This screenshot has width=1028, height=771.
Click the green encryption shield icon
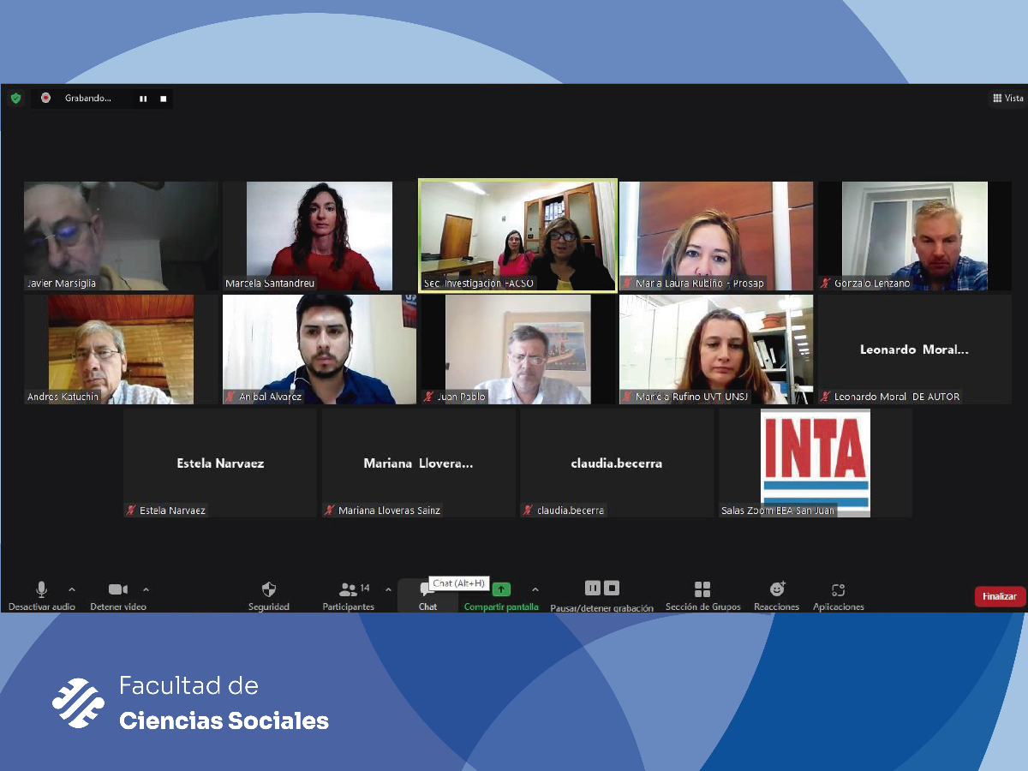pos(15,99)
